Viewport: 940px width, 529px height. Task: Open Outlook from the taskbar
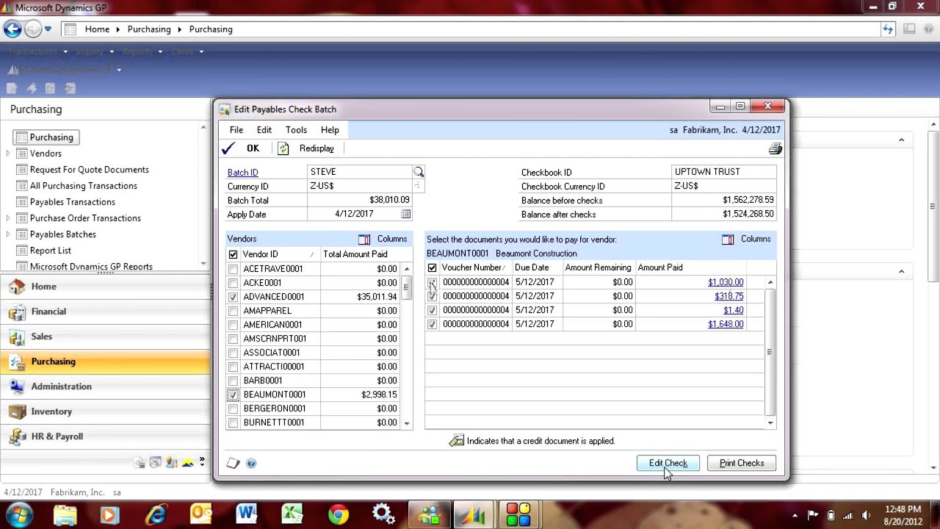201,514
